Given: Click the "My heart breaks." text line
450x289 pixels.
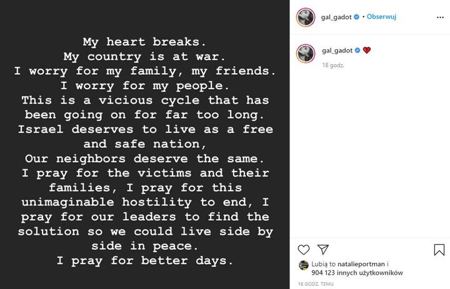Looking at the screenshot, I should coord(145,43).
